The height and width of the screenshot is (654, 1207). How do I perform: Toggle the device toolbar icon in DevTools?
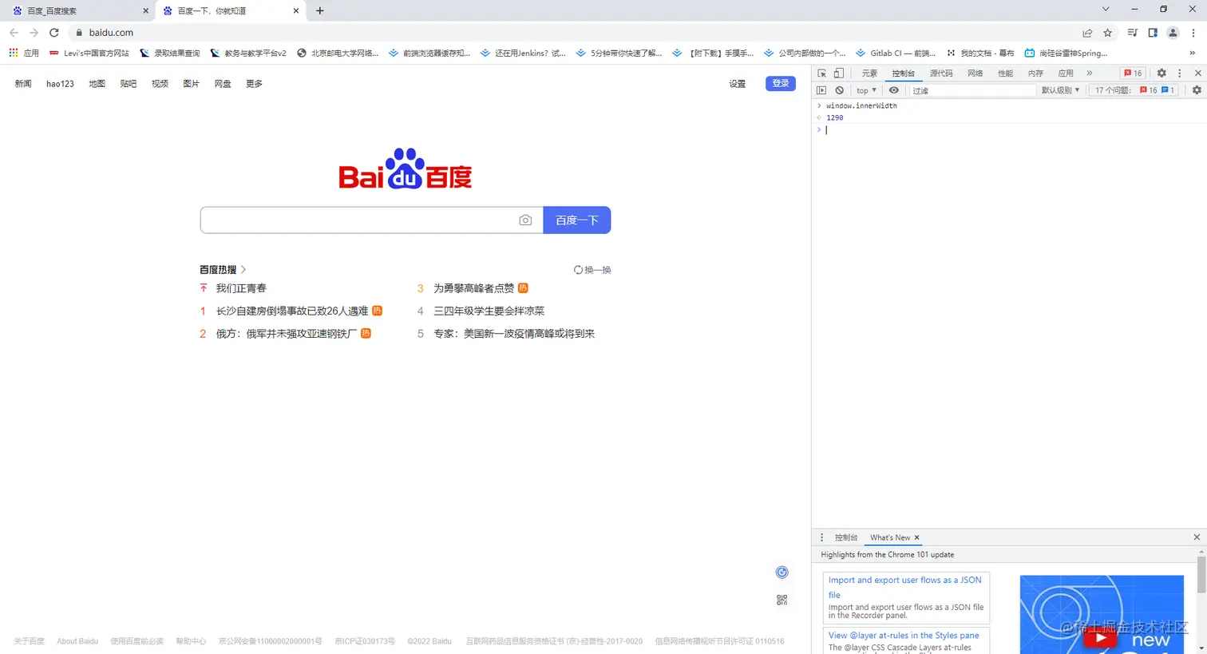[839, 73]
